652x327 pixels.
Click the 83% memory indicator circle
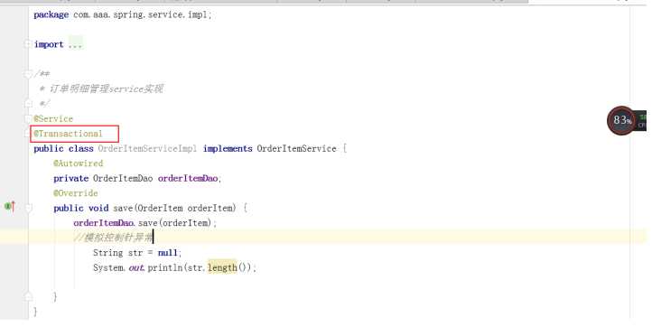[x=620, y=120]
